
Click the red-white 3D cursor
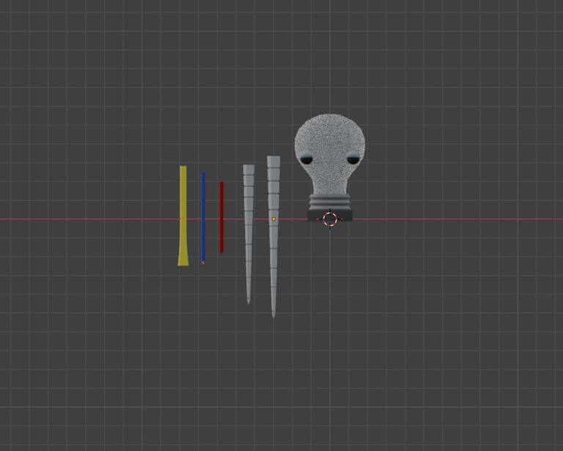pos(330,219)
